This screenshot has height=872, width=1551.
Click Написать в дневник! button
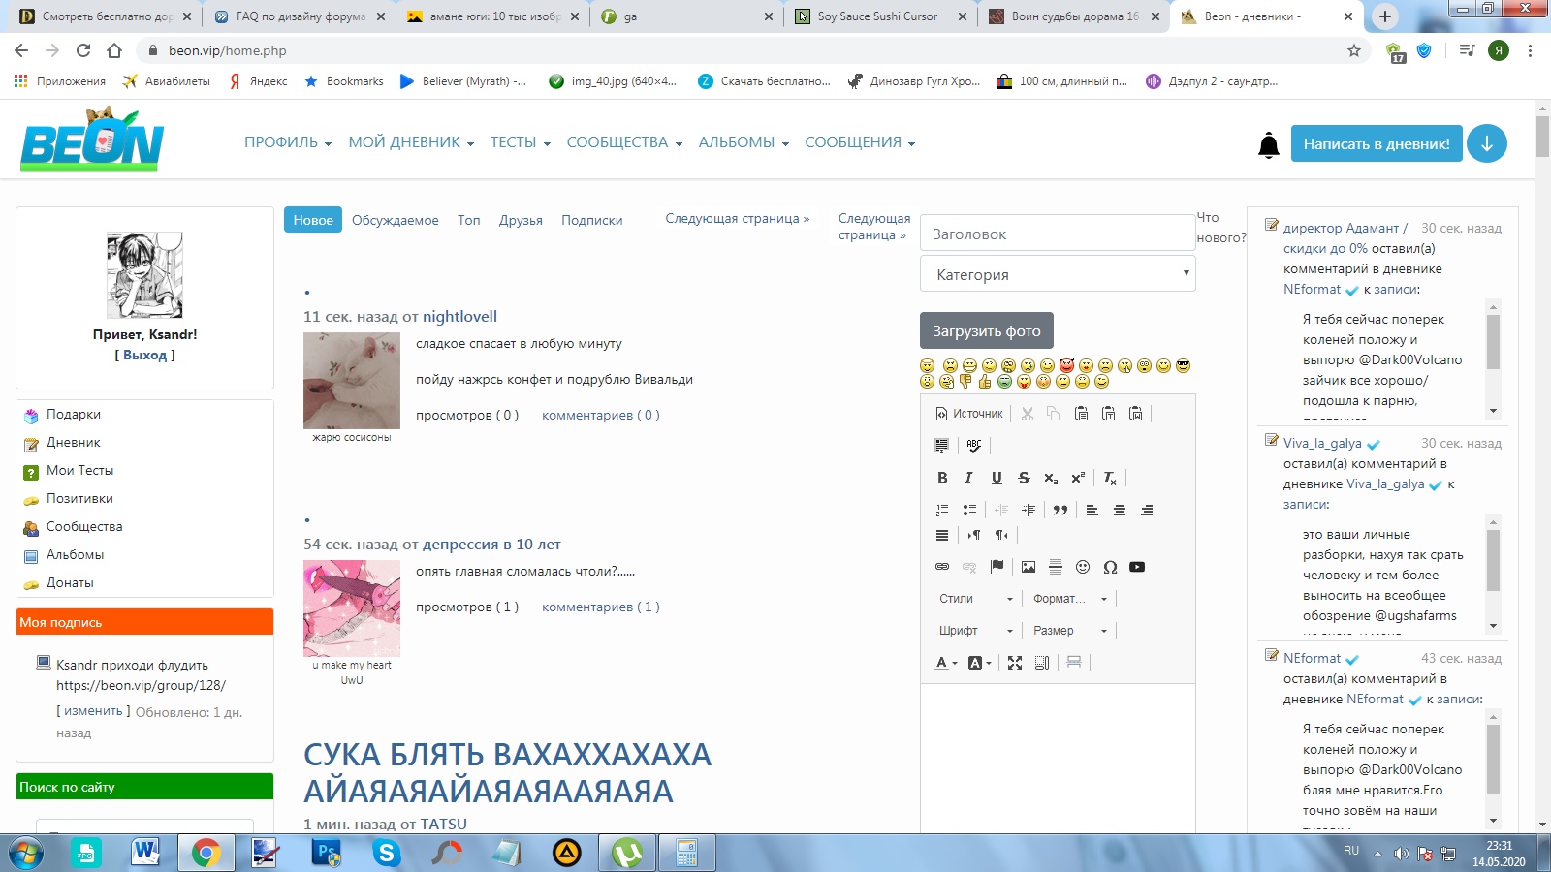coord(1377,143)
